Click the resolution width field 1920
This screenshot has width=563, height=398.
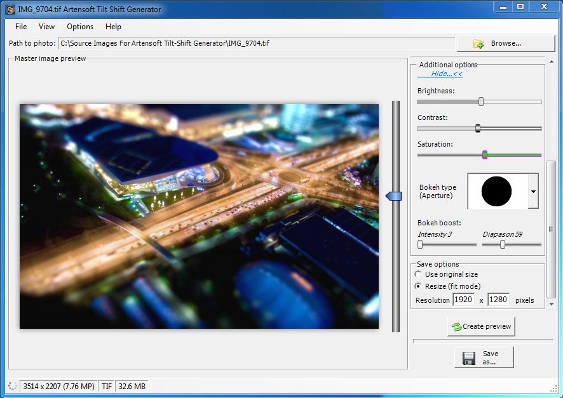pos(463,300)
